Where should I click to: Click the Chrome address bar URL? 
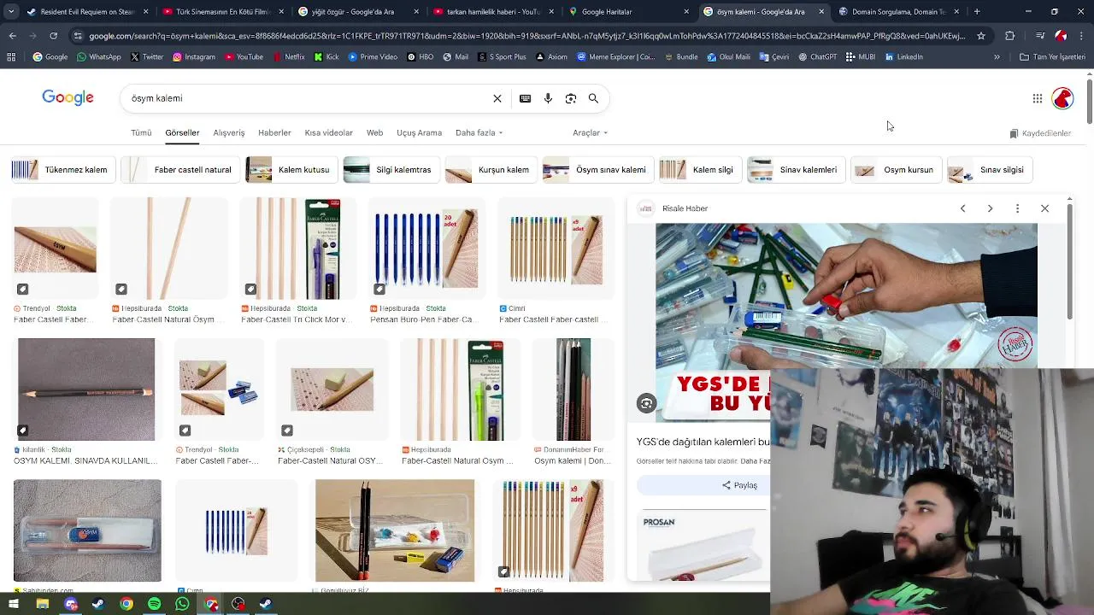click(526, 36)
